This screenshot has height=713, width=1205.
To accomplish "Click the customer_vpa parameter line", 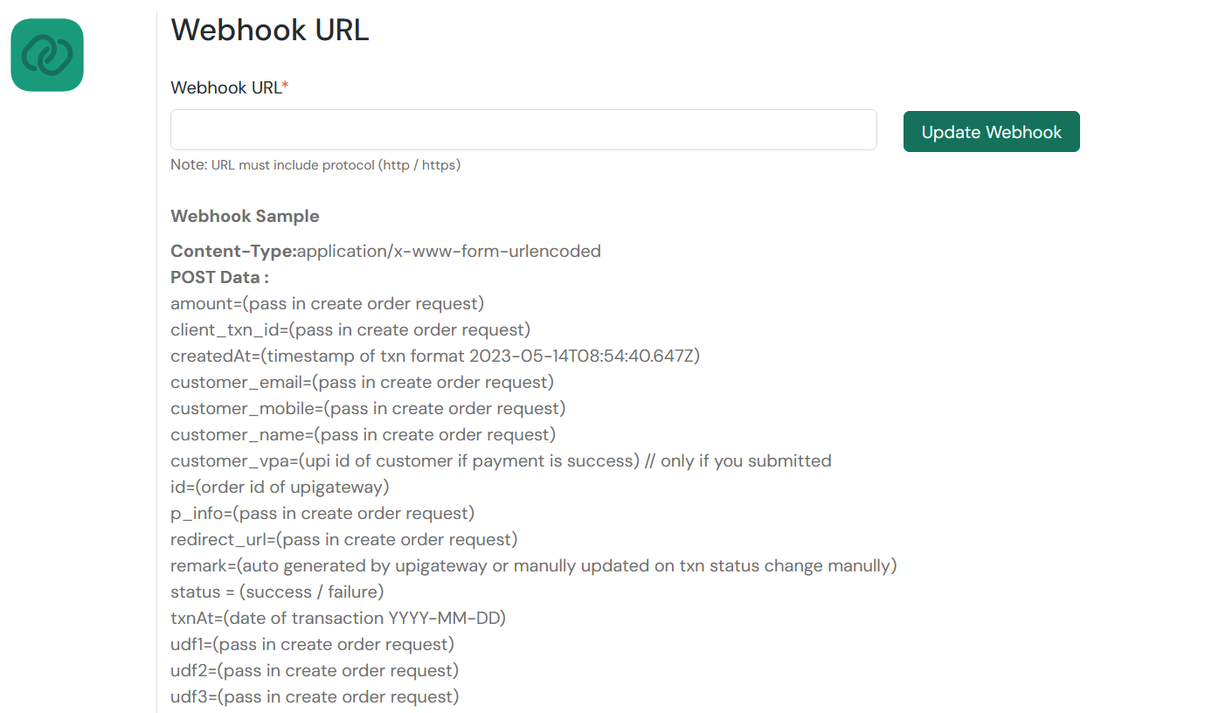I will click(x=501, y=461).
